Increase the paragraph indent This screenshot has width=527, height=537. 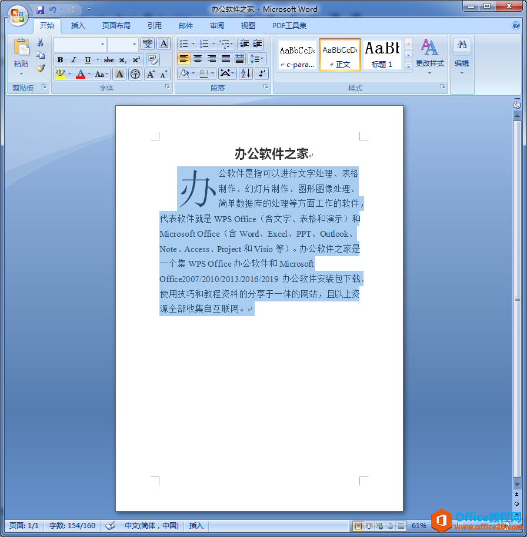257,43
